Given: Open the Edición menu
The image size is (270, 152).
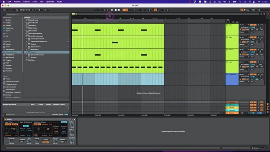Looking at the screenshot, I should click(26, 2).
